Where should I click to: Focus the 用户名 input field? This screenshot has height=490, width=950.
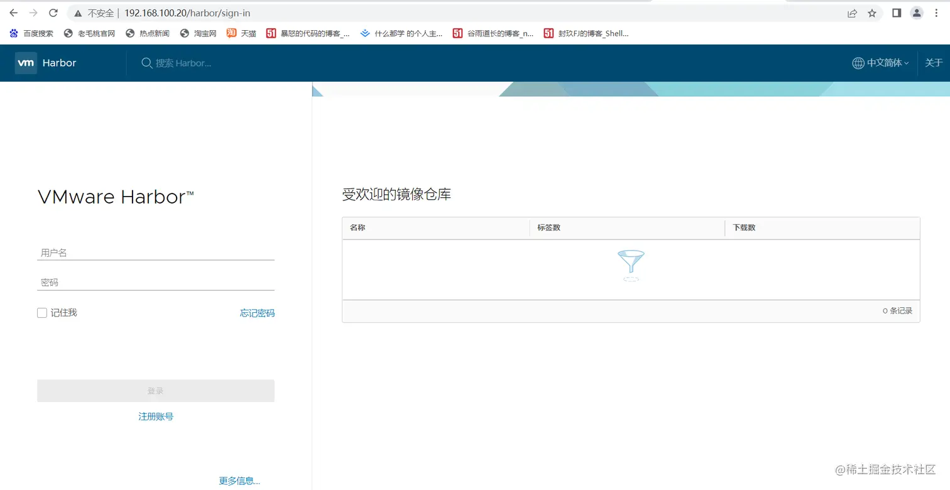click(x=156, y=253)
